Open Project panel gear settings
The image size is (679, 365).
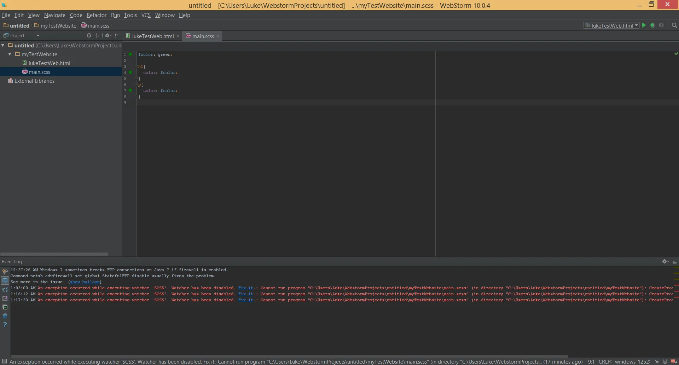point(108,35)
